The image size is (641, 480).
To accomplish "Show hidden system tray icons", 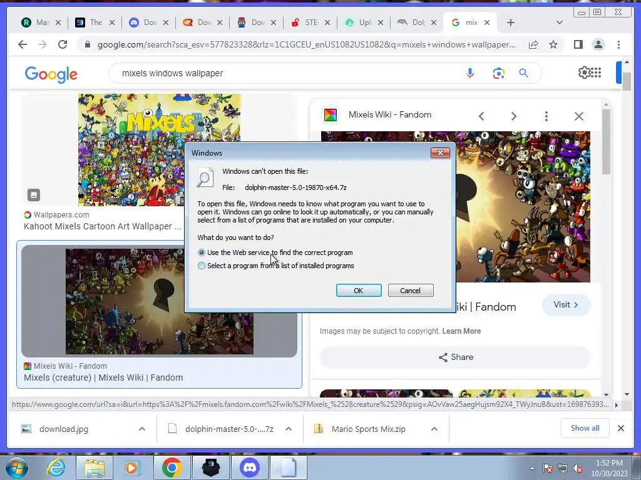I will point(532,469).
